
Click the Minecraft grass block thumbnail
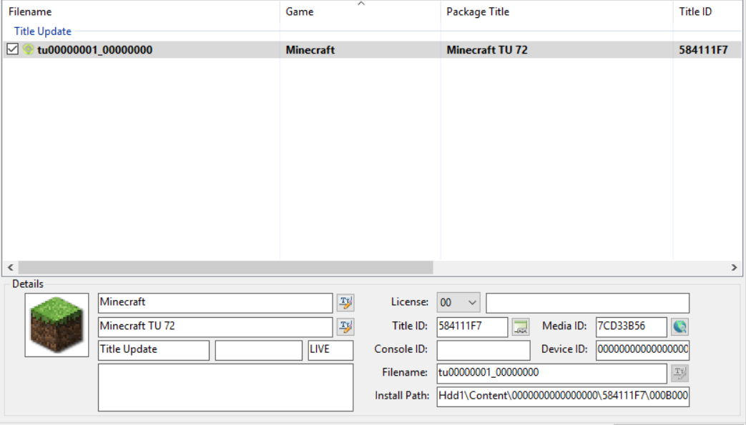pyautogui.click(x=57, y=325)
